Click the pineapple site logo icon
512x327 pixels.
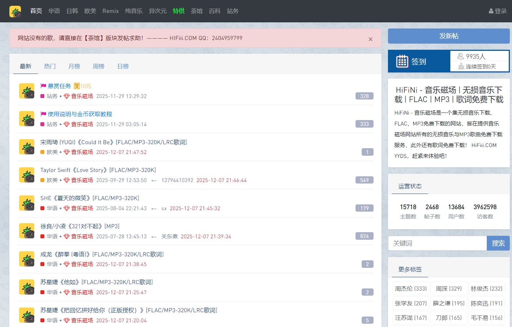(15, 11)
